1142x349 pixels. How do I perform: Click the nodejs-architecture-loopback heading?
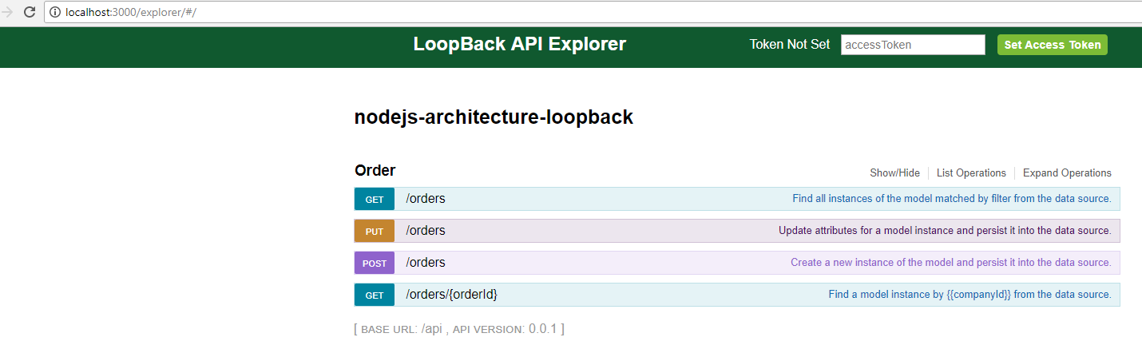(494, 117)
